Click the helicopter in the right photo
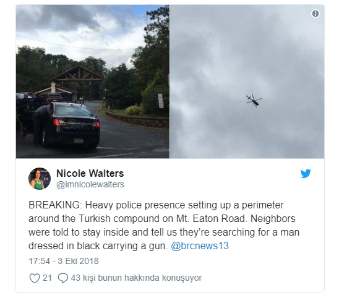 coord(254,100)
